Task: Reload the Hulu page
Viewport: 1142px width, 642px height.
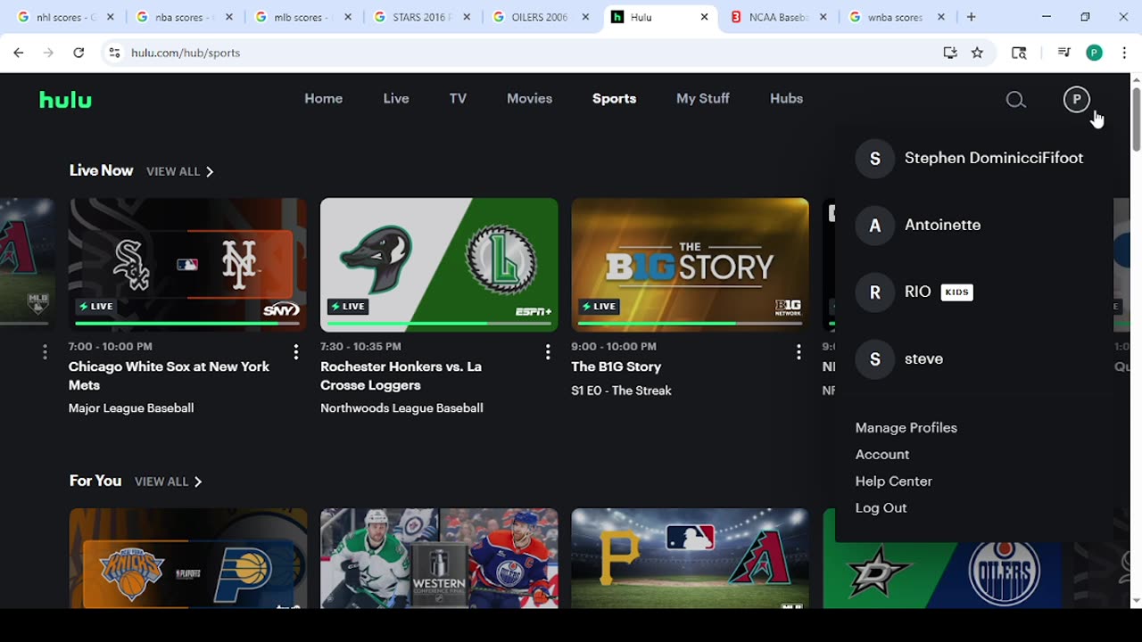Action: [x=79, y=53]
